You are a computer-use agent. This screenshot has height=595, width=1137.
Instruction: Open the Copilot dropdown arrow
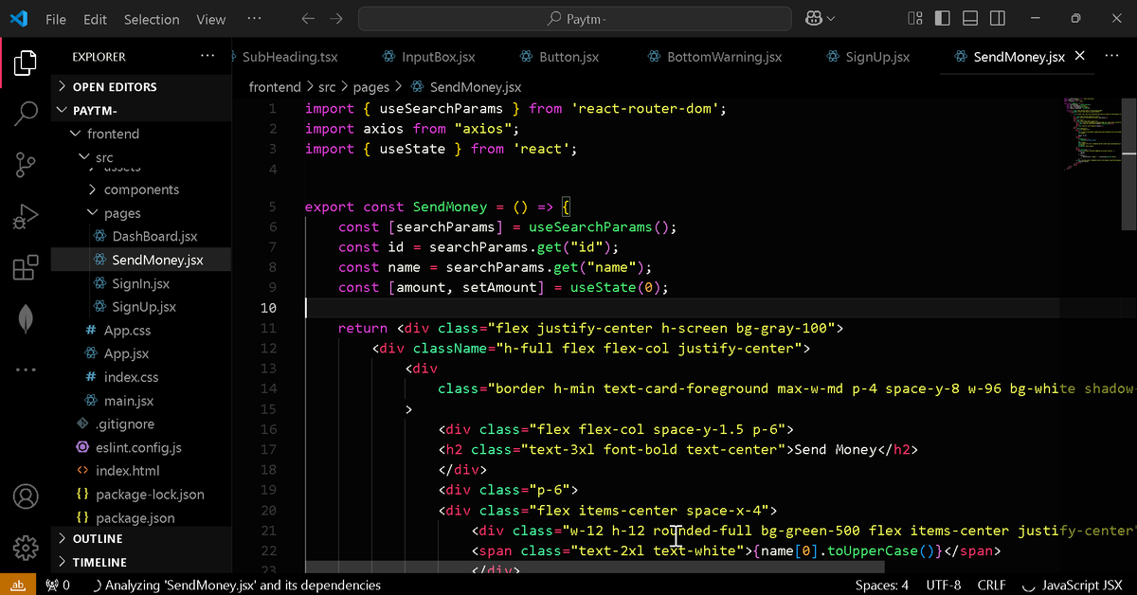(x=832, y=19)
